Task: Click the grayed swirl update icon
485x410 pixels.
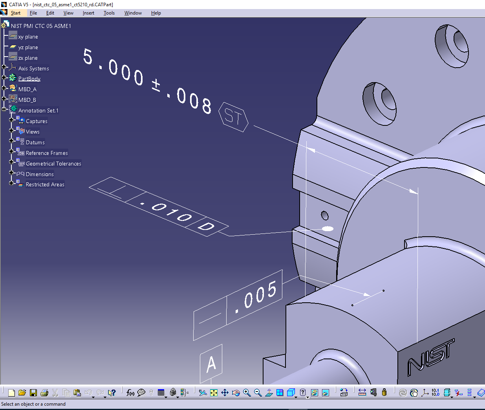Action: tap(403, 392)
